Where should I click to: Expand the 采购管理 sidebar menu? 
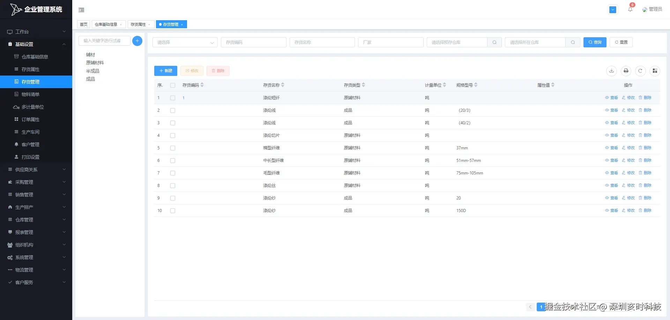[36, 182]
